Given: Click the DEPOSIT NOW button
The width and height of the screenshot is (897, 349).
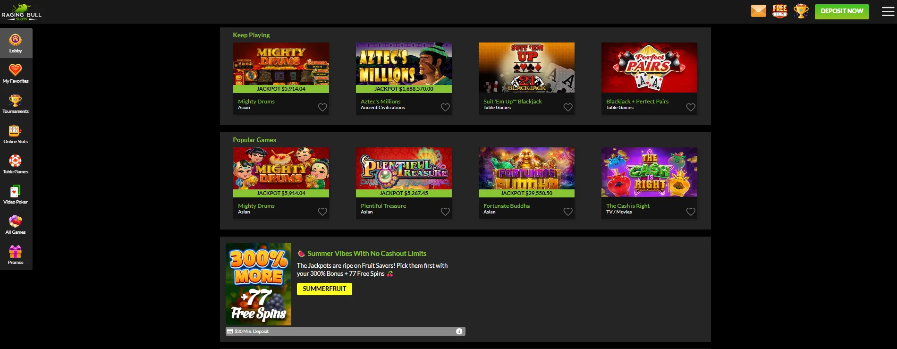Looking at the screenshot, I should (842, 11).
